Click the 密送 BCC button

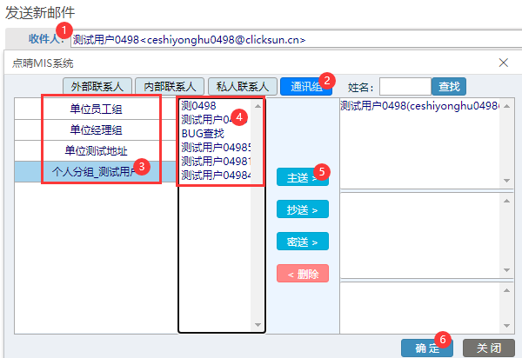point(301,241)
